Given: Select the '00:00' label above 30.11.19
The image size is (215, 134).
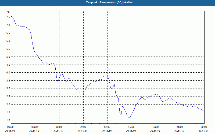Looking at the screenshot, I should click(x=204, y=127).
